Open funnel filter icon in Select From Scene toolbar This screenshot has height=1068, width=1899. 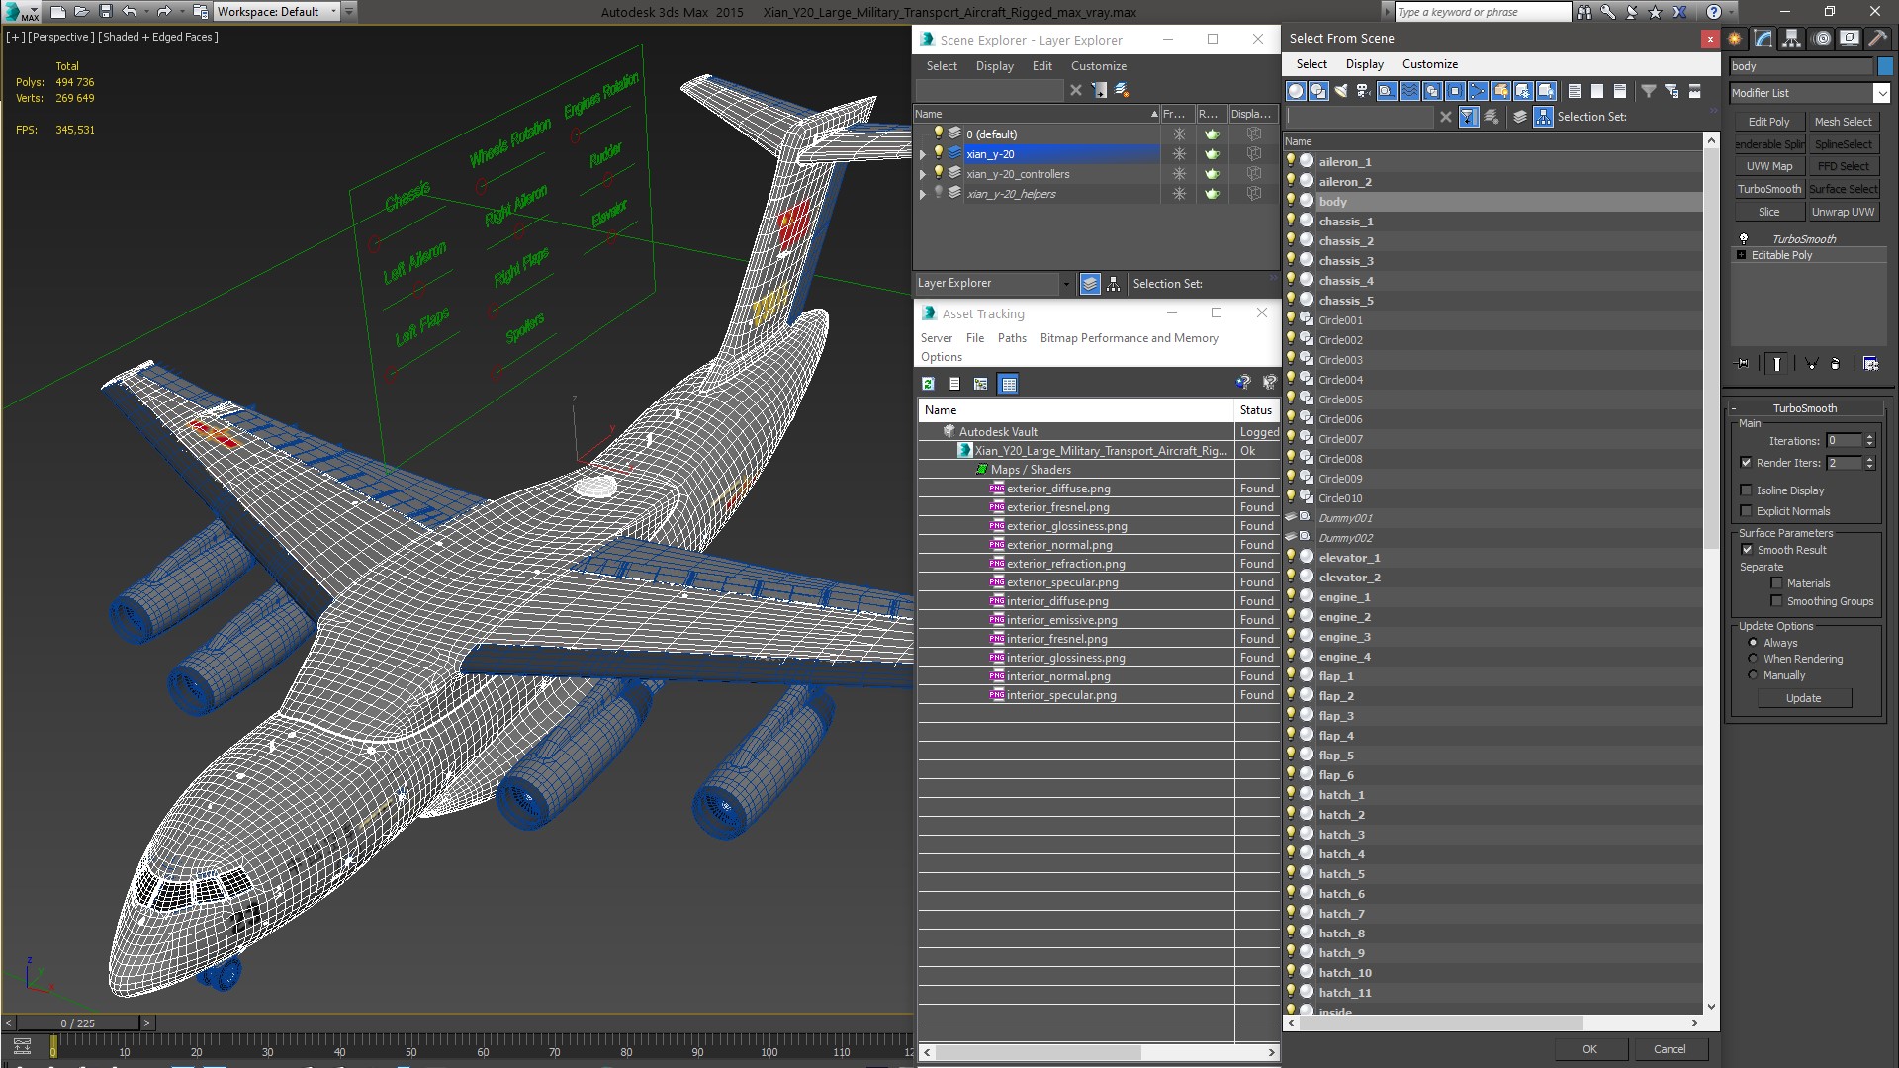pyautogui.click(x=1649, y=91)
